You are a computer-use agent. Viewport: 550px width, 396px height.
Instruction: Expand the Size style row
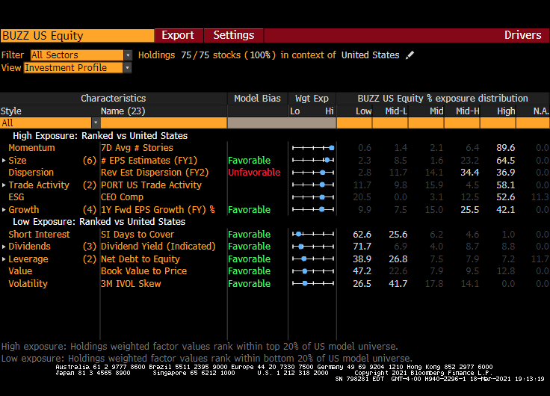(4, 161)
